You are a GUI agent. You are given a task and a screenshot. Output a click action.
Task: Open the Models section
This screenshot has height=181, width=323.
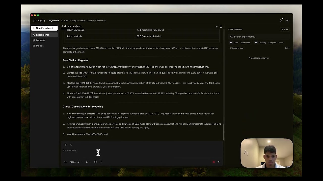[x=44, y=46]
